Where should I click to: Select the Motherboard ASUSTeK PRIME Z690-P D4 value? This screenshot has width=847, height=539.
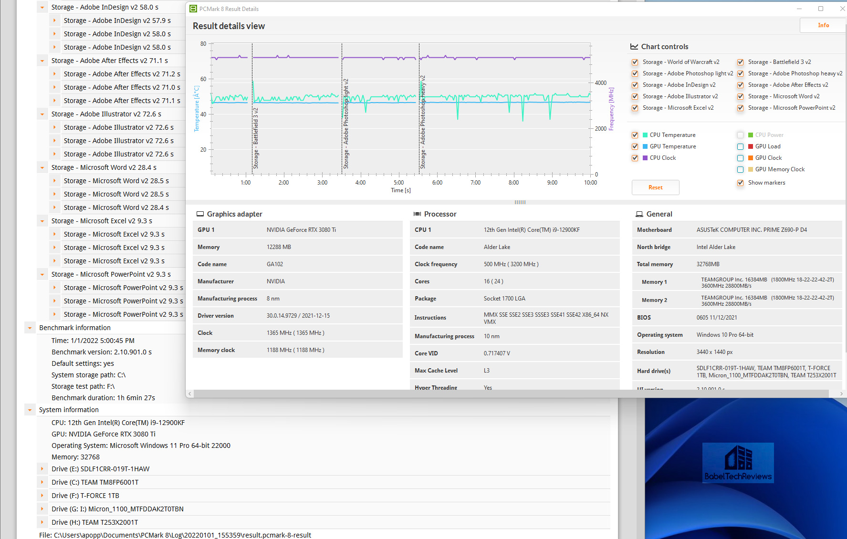click(752, 230)
